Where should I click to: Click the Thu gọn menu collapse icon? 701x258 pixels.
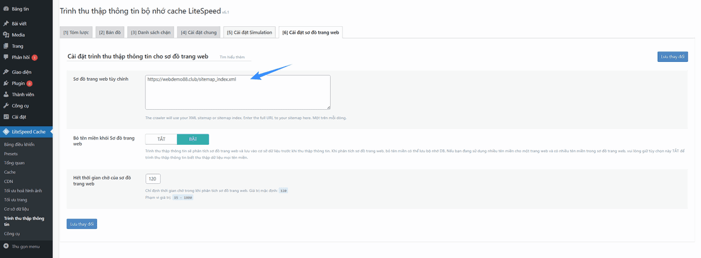click(x=6, y=246)
